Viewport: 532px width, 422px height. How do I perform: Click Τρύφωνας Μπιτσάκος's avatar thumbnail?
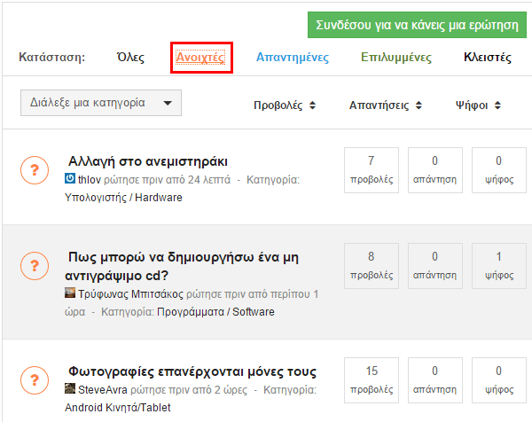(x=70, y=293)
